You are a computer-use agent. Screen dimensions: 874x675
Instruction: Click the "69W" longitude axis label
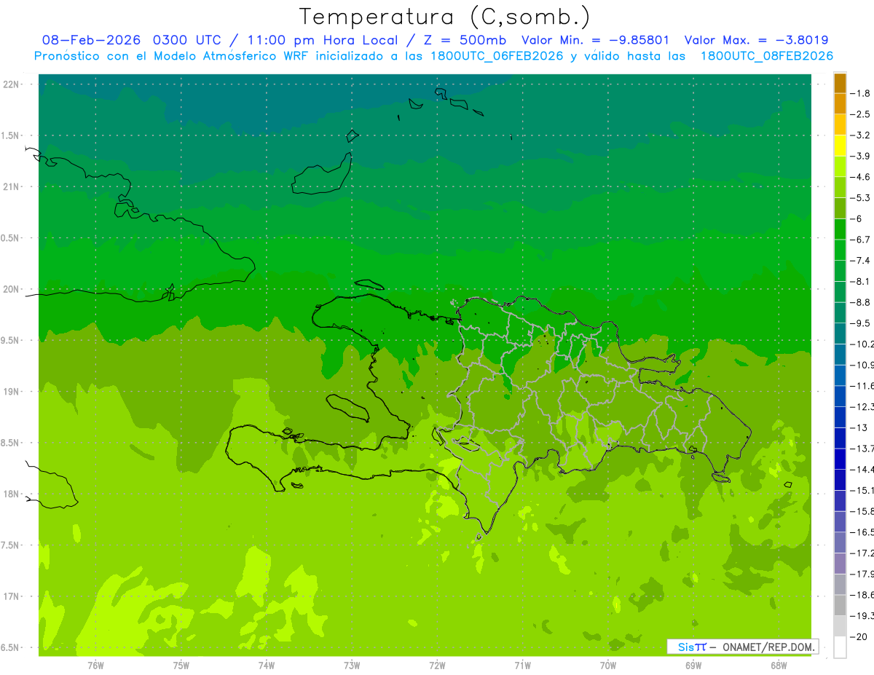point(693,666)
